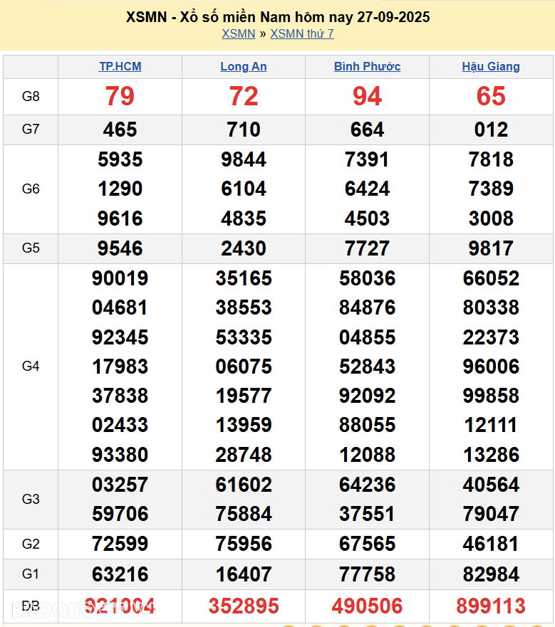
Task: Click the red G8 number 79
Action: point(120,96)
